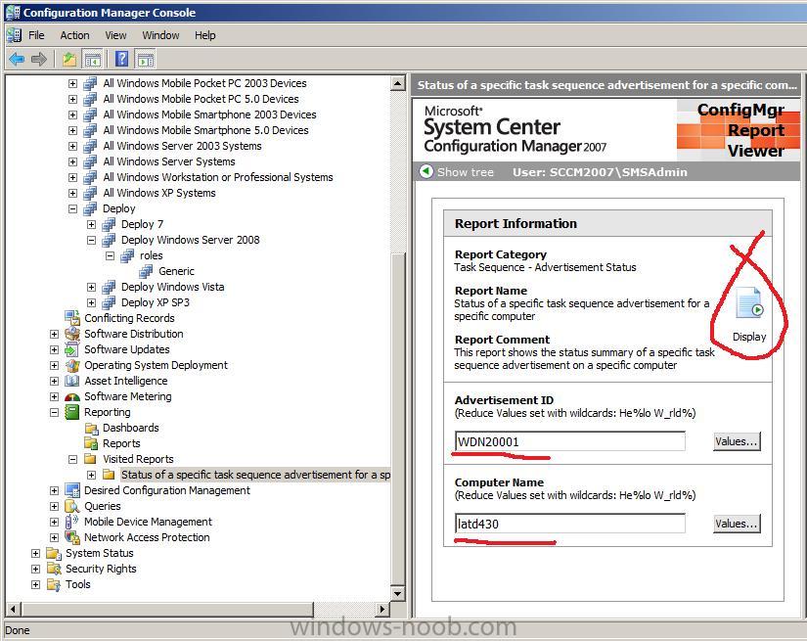Viewport: 807px width, 641px height.
Task: Select the Security Rights icon
Action: tap(54, 569)
